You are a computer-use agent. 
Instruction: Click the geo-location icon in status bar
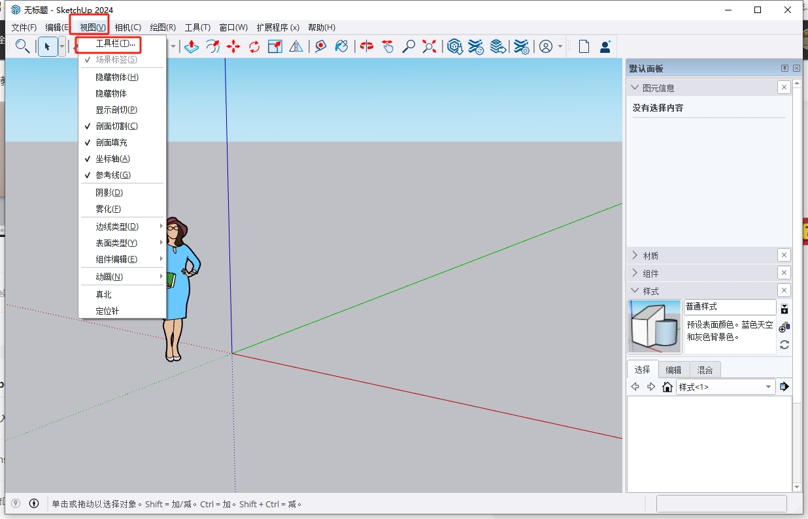pos(16,503)
